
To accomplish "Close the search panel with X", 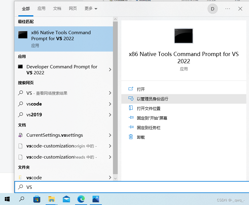I will [x=240, y=9].
